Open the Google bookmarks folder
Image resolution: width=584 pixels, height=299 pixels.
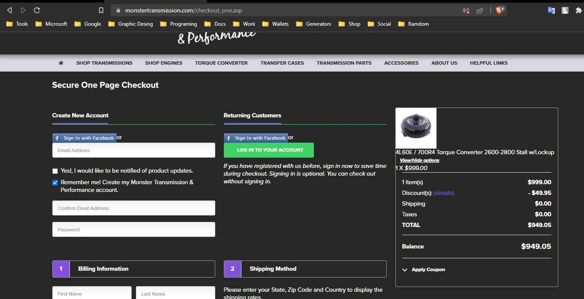pos(87,24)
